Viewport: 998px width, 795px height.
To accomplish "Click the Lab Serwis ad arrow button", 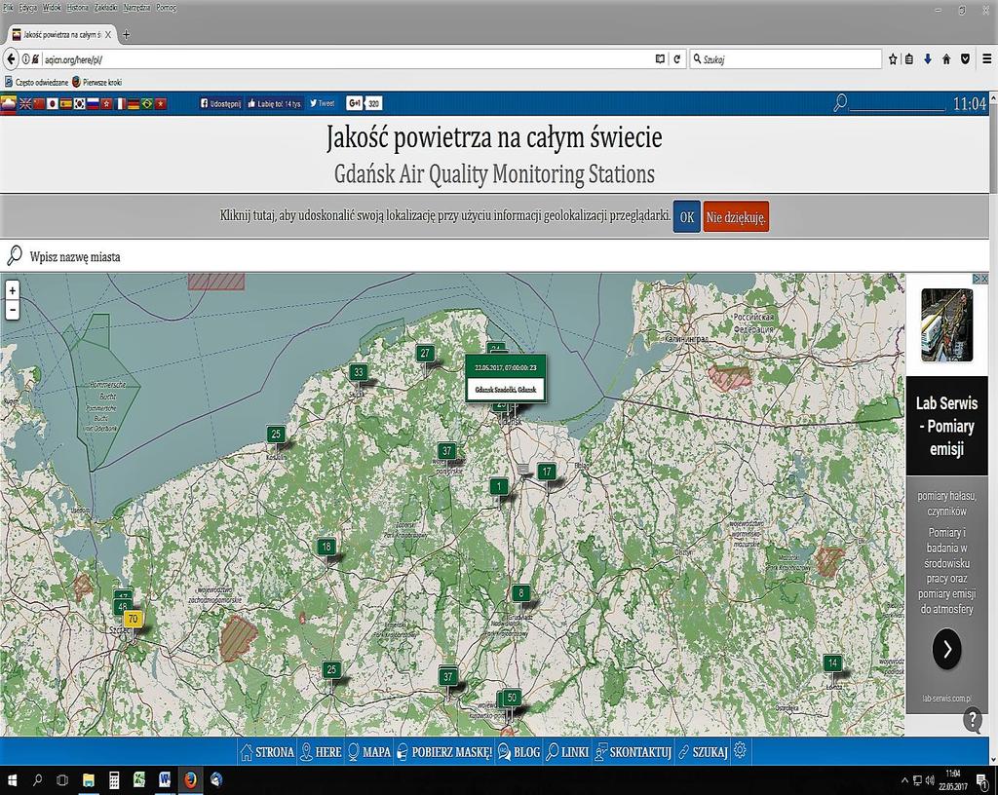I will pyautogui.click(x=946, y=649).
